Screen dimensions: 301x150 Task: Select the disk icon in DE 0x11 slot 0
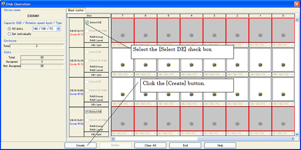283,35
